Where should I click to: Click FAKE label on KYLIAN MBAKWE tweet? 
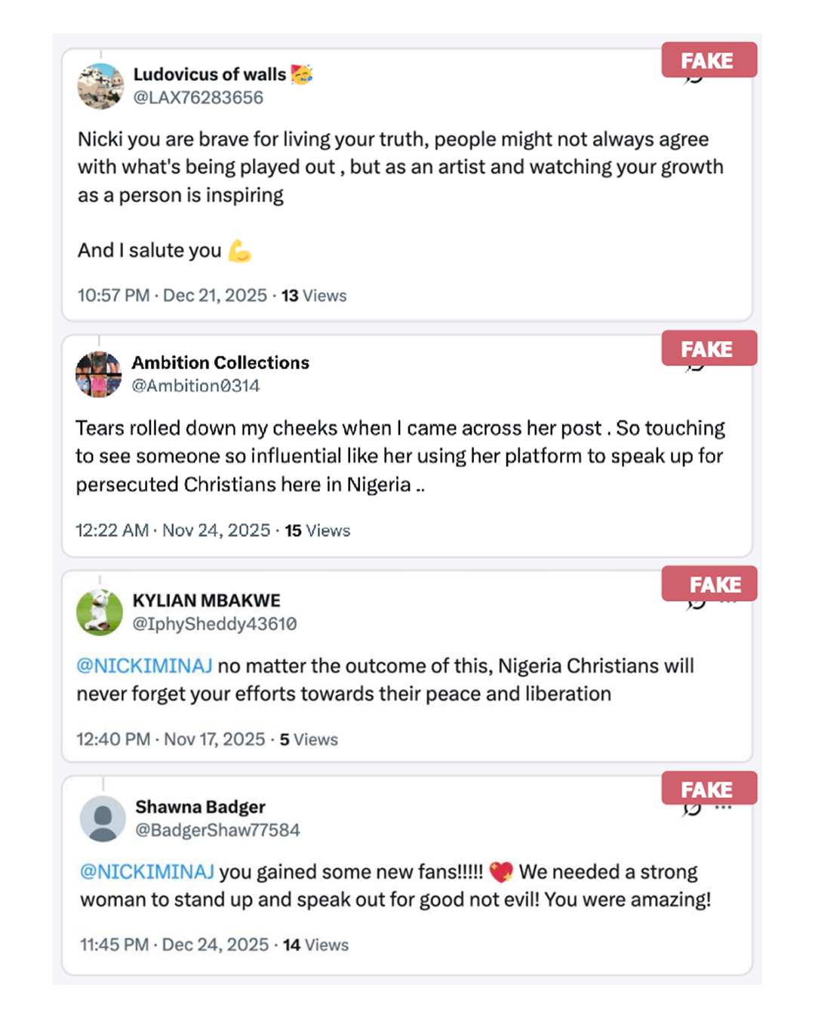(714, 584)
